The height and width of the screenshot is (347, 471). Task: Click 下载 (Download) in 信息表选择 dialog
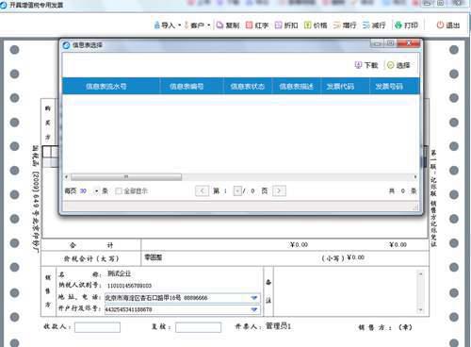366,65
